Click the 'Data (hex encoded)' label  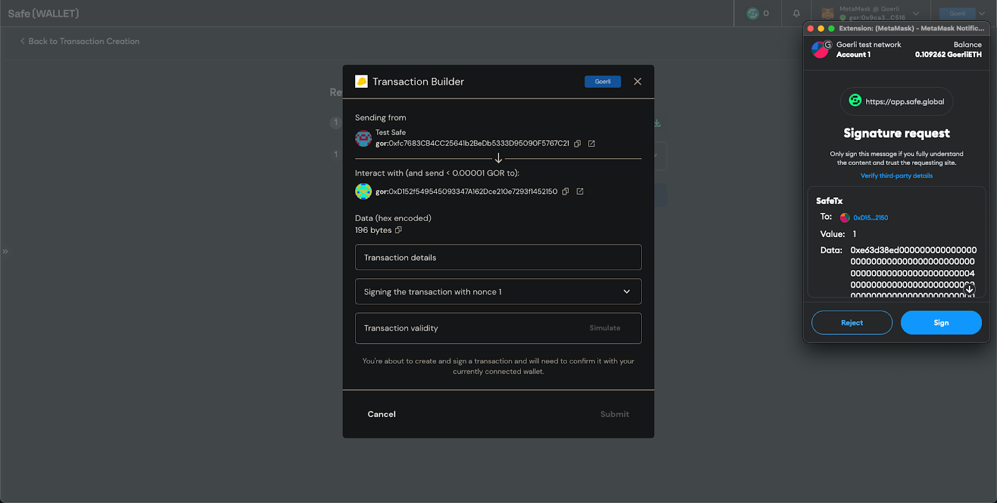tap(393, 218)
